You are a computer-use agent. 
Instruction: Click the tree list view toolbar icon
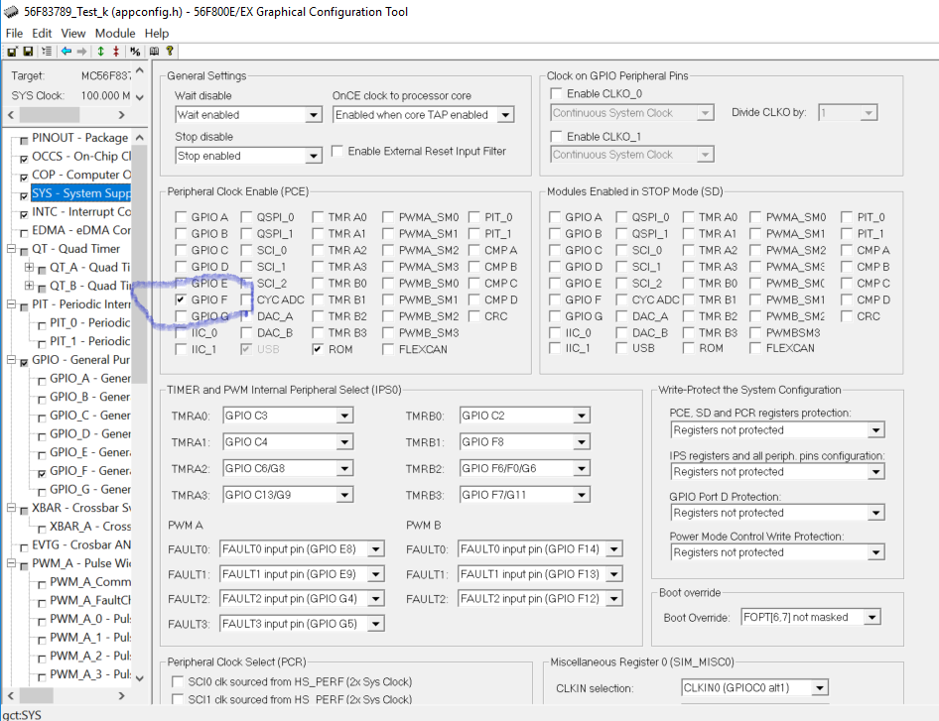coord(46,52)
